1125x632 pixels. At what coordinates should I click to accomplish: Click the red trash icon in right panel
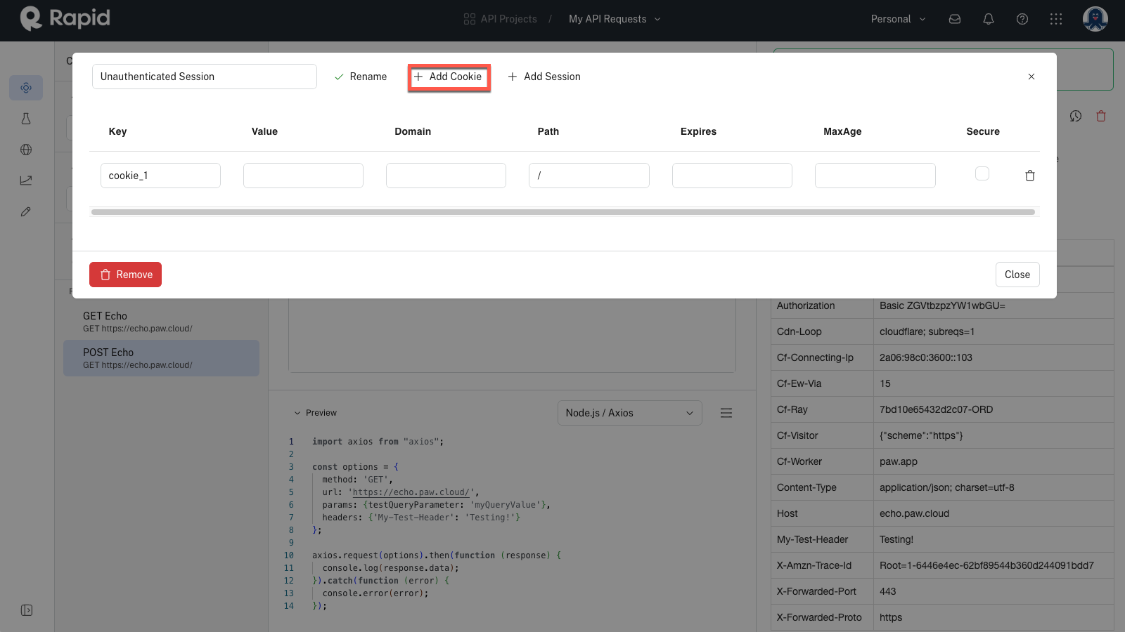coord(1101,116)
